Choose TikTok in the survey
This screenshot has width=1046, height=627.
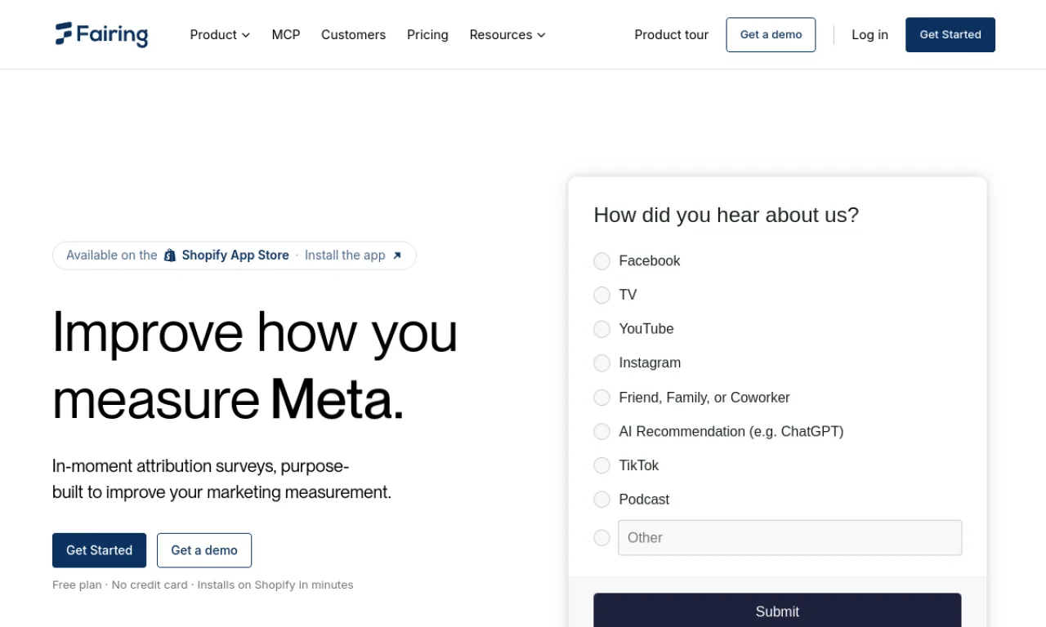(601, 465)
